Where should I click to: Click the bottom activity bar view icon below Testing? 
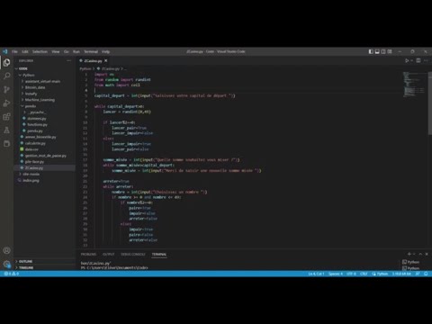[6, 144]
